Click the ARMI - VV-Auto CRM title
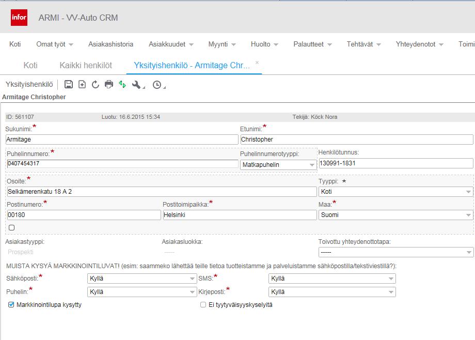 click(x=78, y=18)
